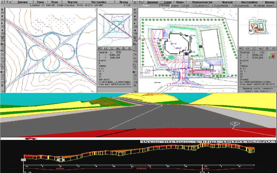Click the help ? button in left window
The height and width of the screenshot is (173, 277).
8,2
